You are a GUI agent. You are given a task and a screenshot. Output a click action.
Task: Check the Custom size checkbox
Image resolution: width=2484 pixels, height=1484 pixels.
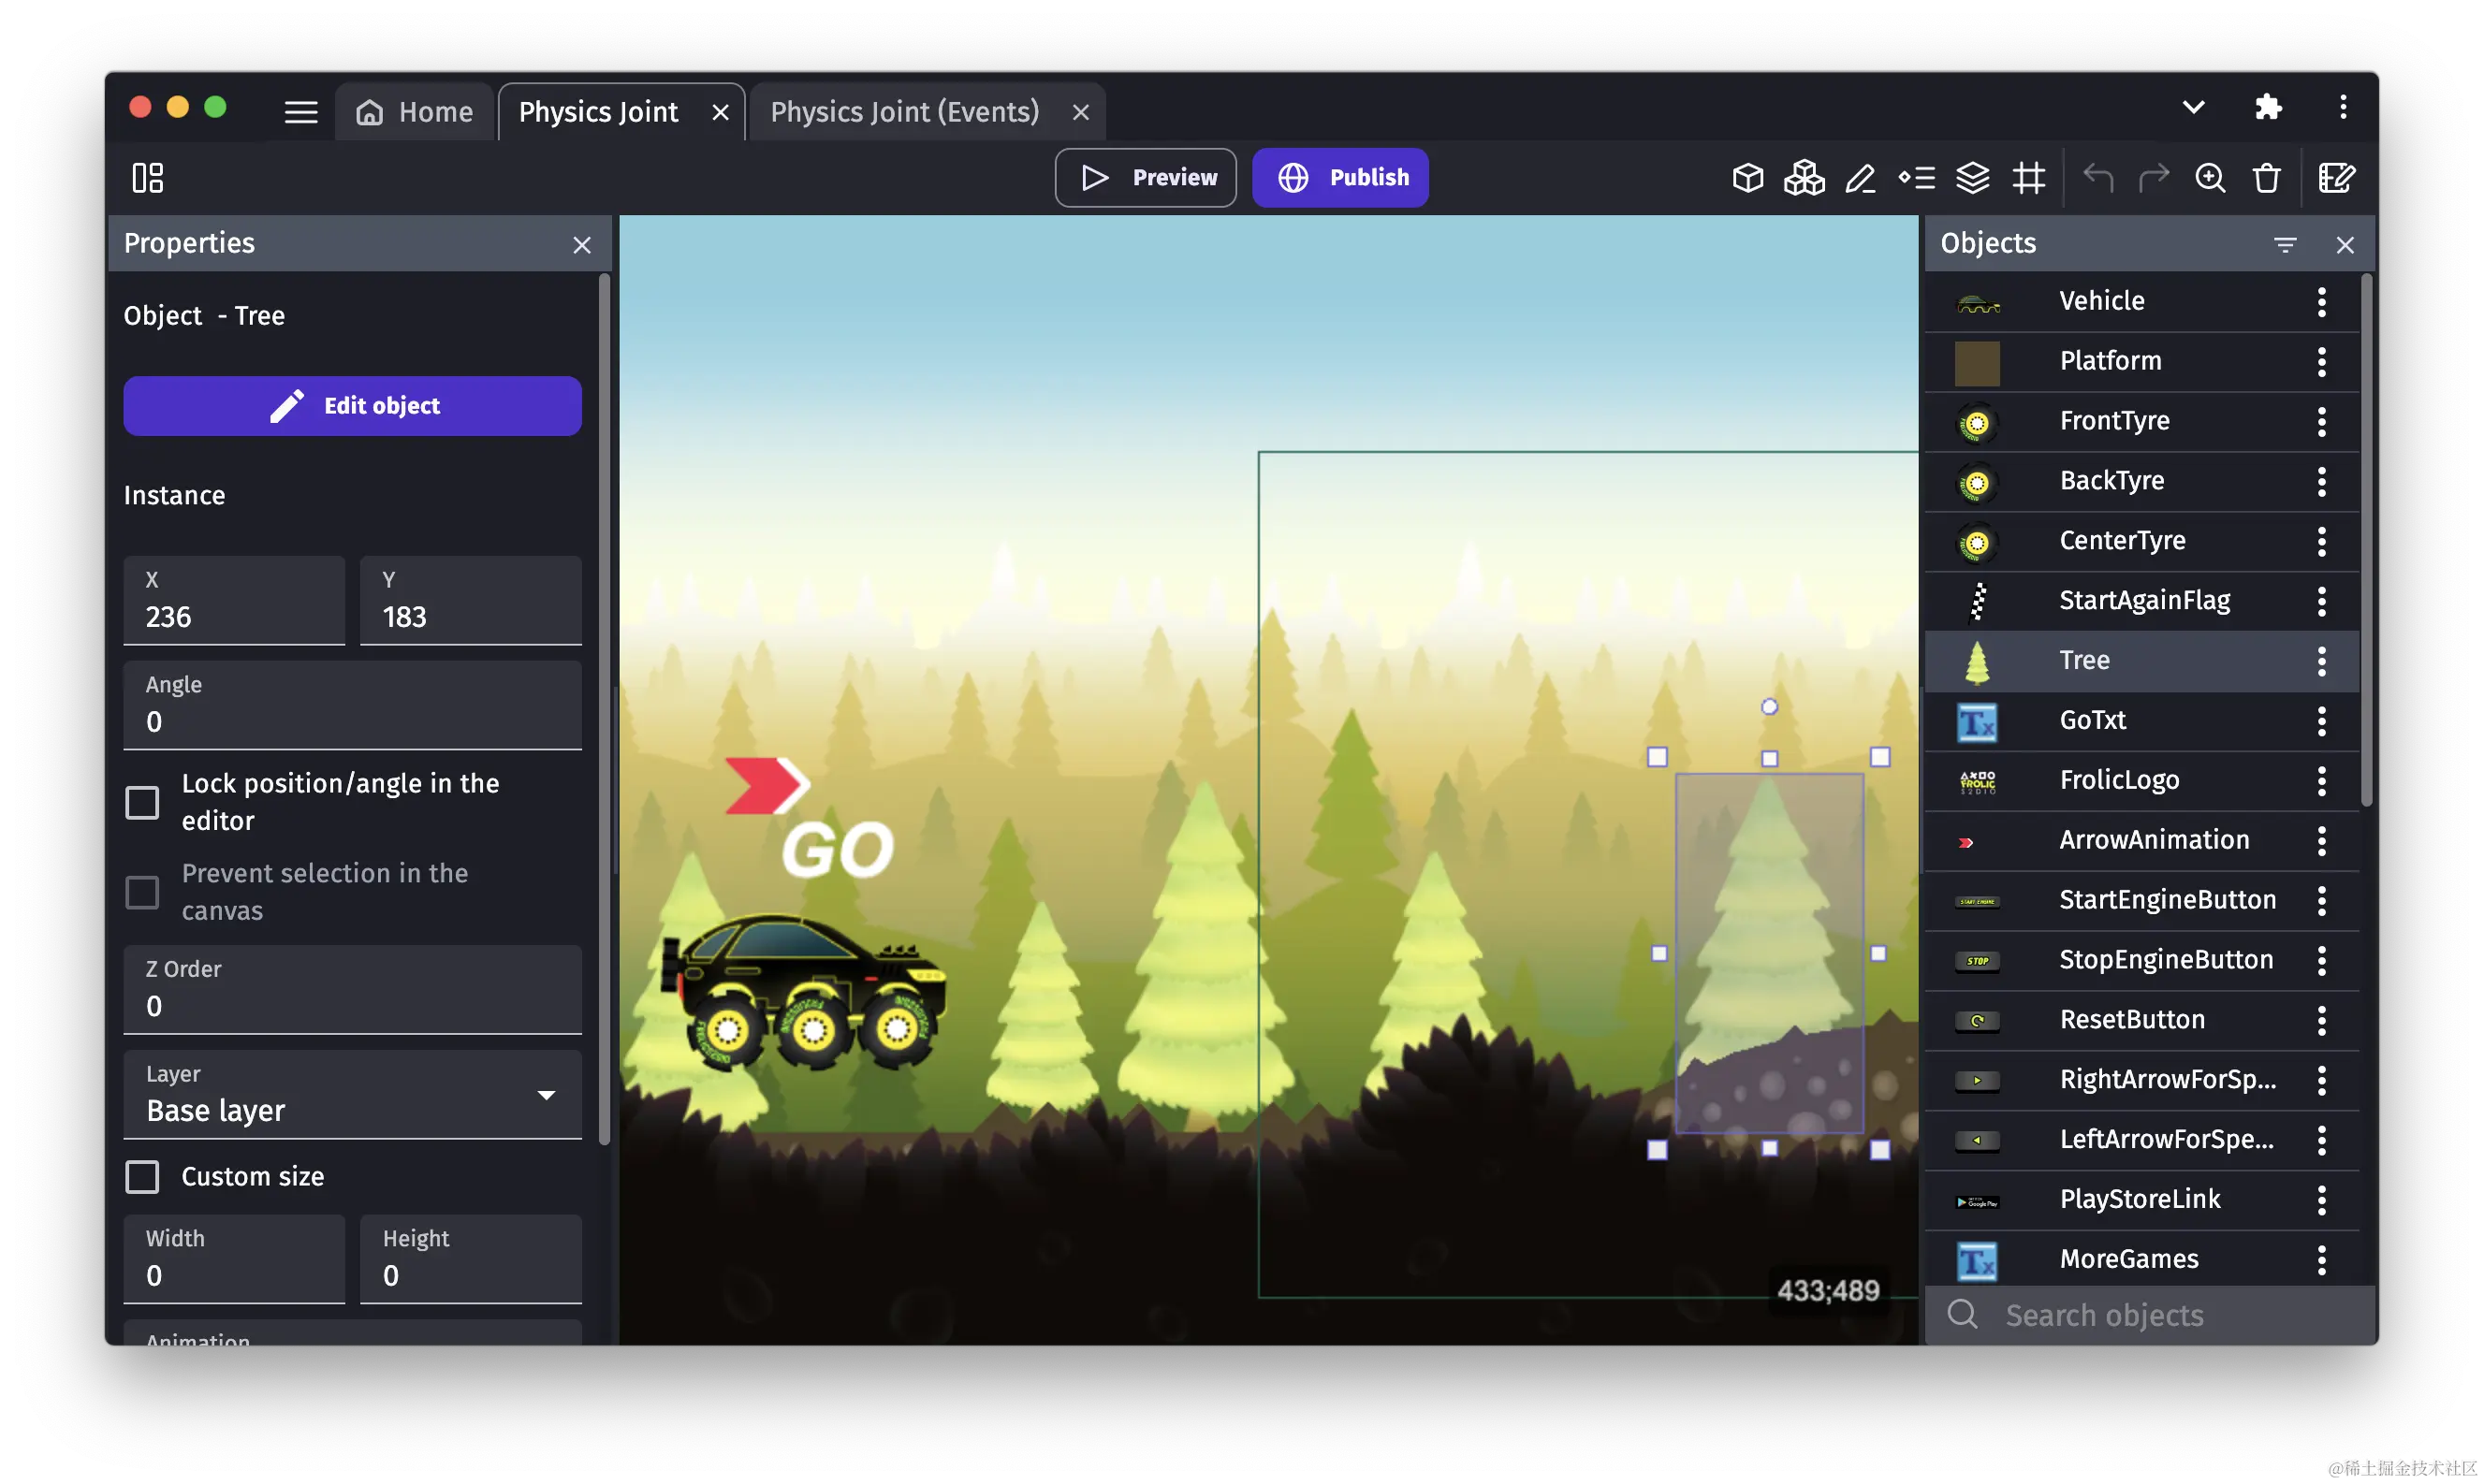point(142,1176)
